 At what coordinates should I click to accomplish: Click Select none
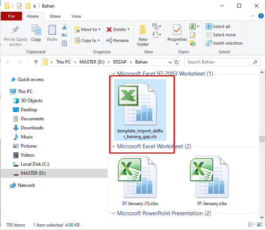click(x=221, y=35)
